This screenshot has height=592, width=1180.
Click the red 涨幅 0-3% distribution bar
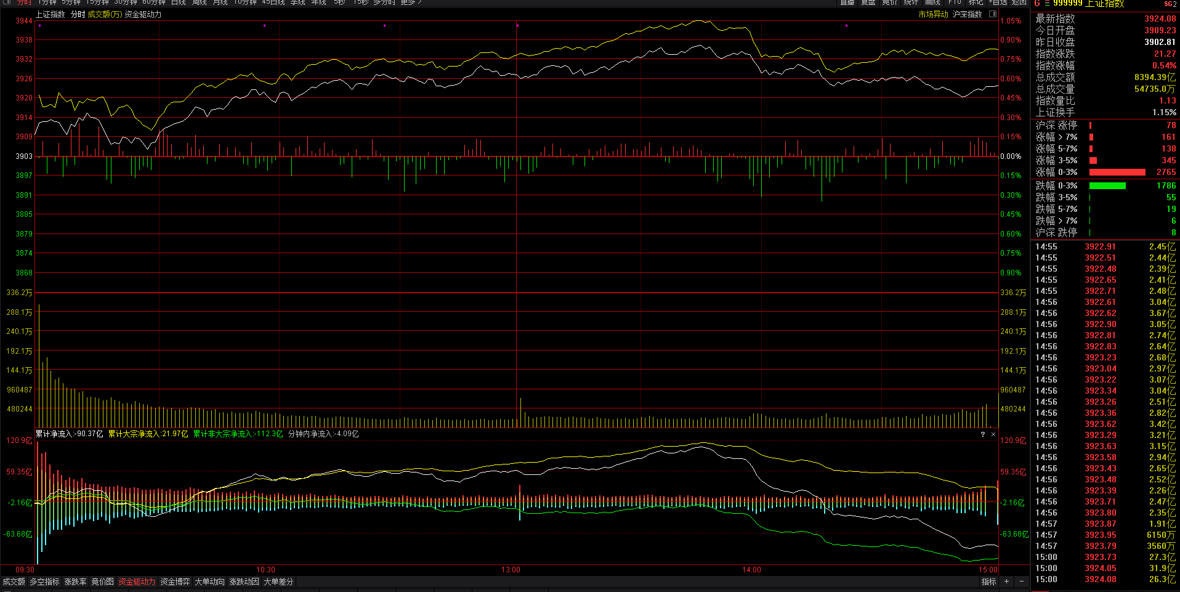pyautogui.click(x=1117, y=172)
